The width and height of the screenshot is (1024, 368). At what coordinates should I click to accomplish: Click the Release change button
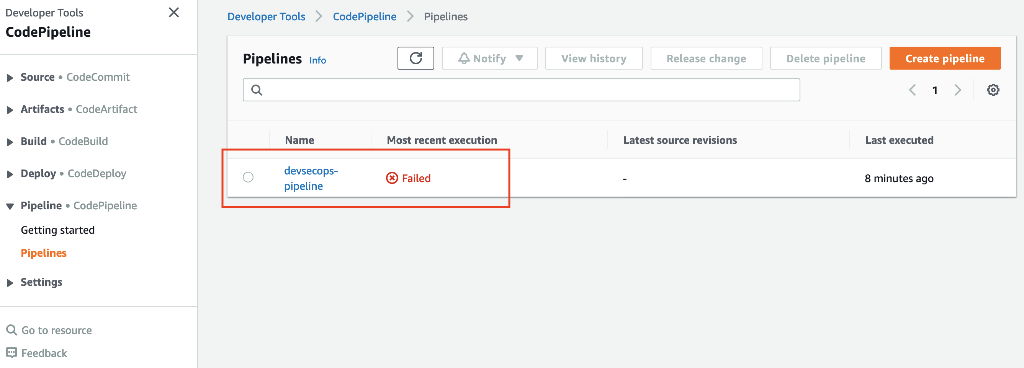click(x=706, y=59)
